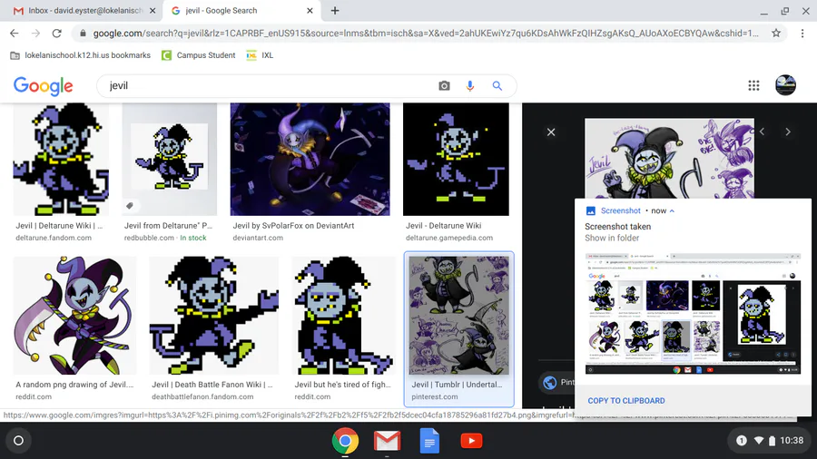
Task: Click redbubble.com source link
Action: click(149, 238)
